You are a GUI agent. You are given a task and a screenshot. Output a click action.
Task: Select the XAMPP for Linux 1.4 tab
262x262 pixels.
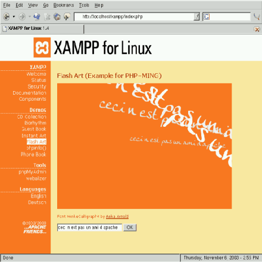point(42,29)
